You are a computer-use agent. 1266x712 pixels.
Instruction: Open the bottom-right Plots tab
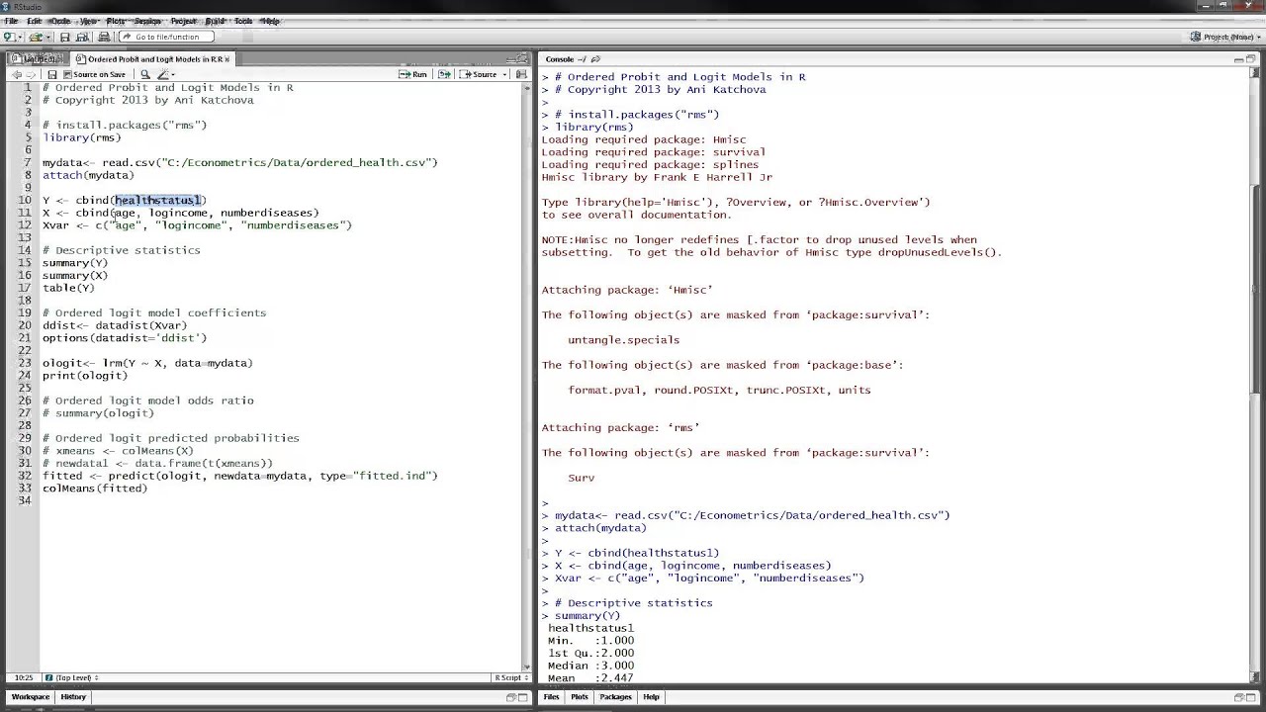(x=580, y=697)
